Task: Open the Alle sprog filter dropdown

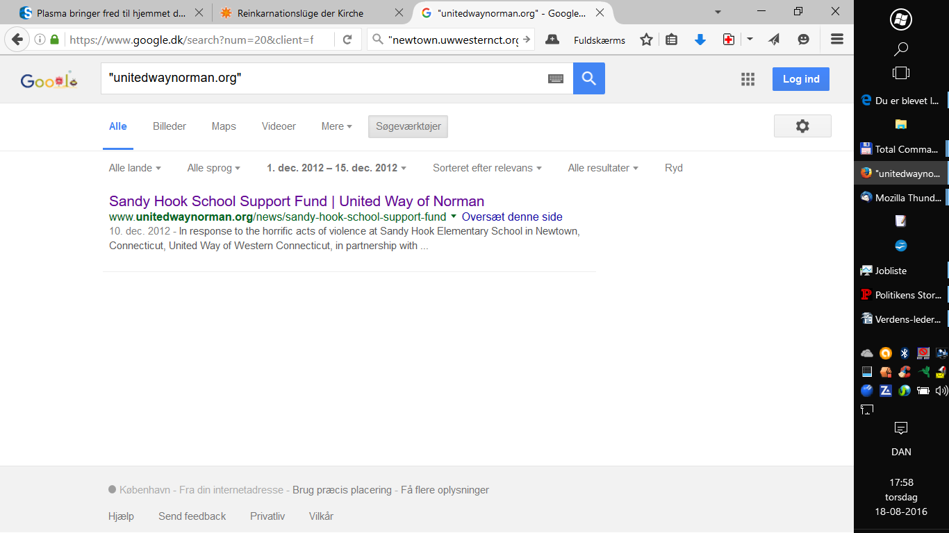Action: (214, 168)
